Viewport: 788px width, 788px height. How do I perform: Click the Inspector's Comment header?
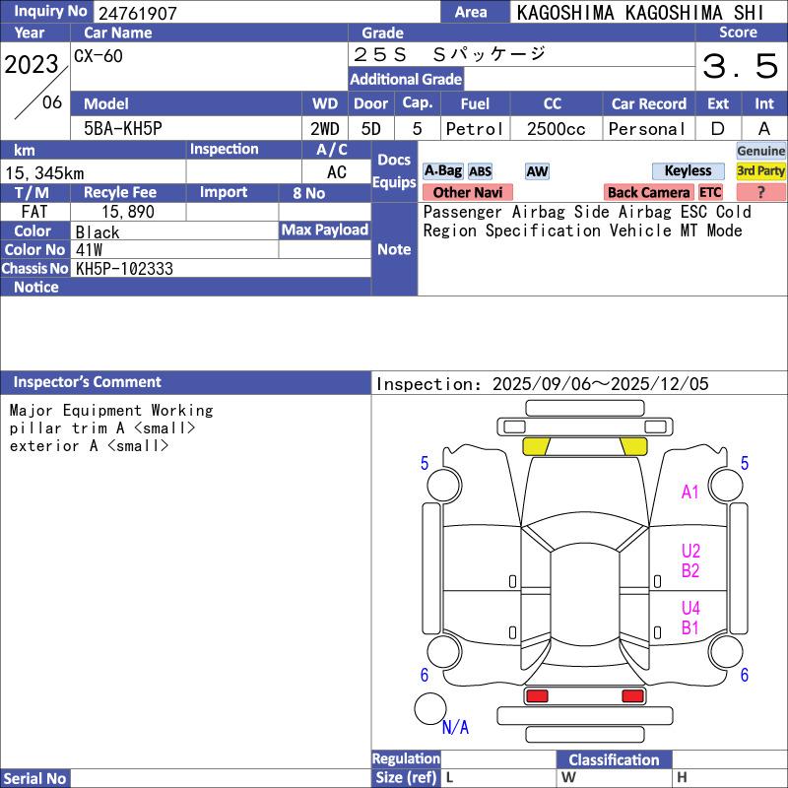coord(87,382)
